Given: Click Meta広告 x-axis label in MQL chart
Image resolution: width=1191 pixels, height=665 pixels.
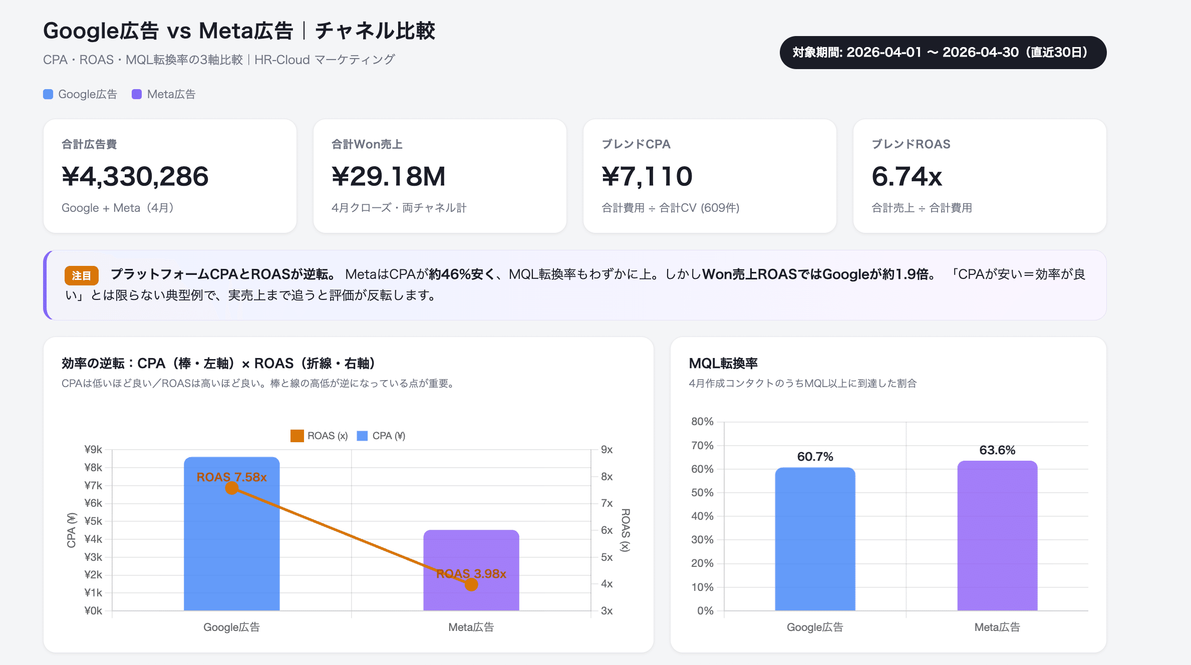Looking at the screenshot, I should pos(997,627).
